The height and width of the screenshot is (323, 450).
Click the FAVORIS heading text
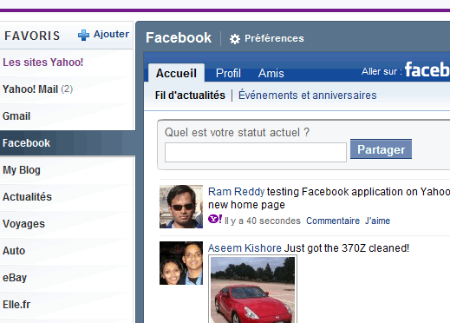pyautogui.click(x=32, y=36)
